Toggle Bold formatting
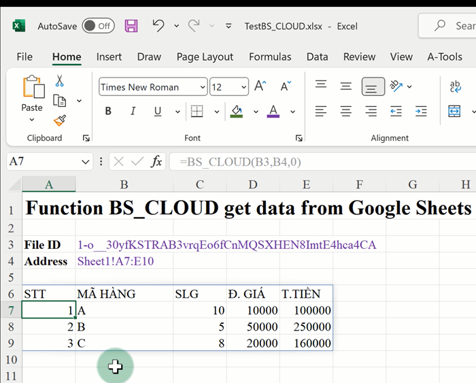 108,111
